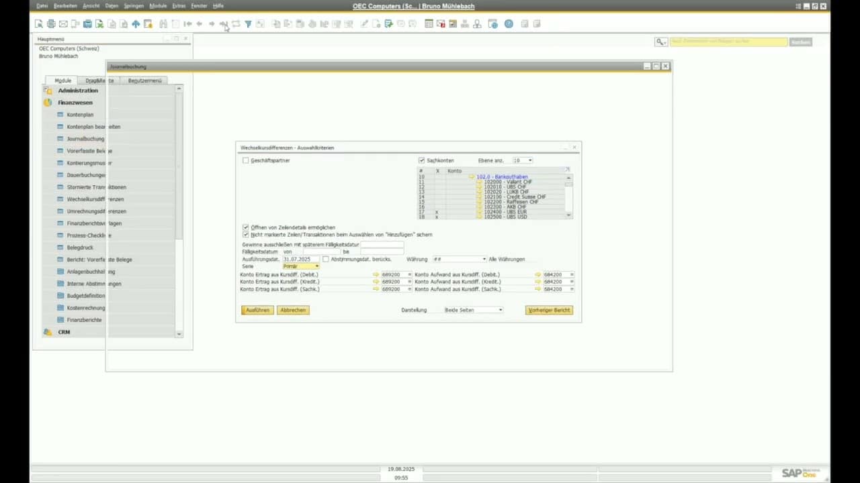Click the blue help question mark icon
The width and height of the screenshot is (860, 483).
509,24
